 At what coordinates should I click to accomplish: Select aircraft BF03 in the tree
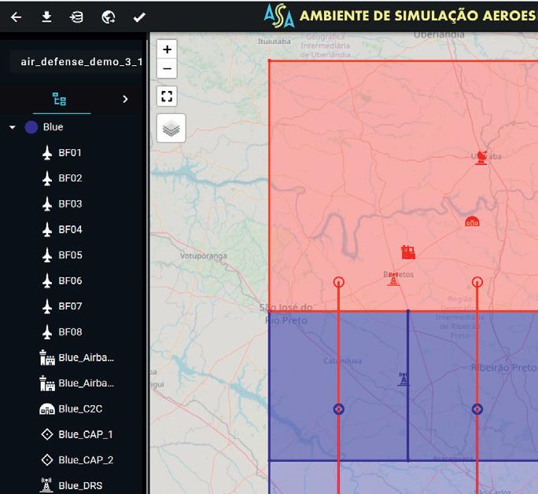(x=71, y=204)
